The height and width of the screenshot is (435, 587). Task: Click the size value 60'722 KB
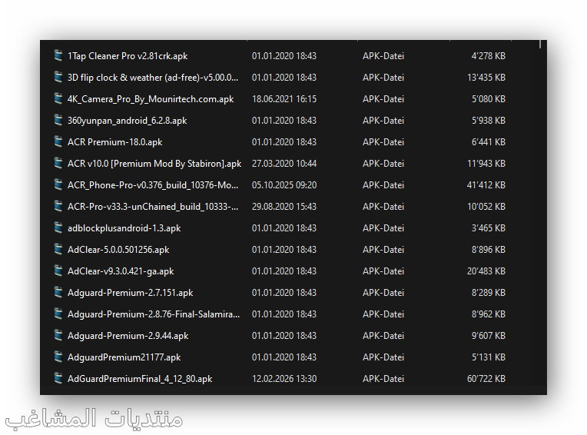[486, 379]
